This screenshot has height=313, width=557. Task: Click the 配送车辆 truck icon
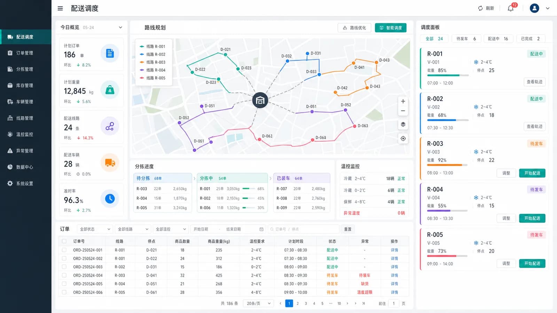[110, 162]
